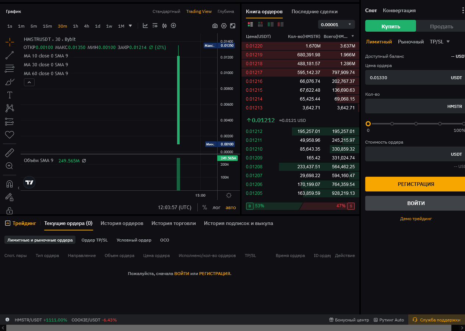Click the Кол-во HMSTR input field
465x331 pixels.
415,106
